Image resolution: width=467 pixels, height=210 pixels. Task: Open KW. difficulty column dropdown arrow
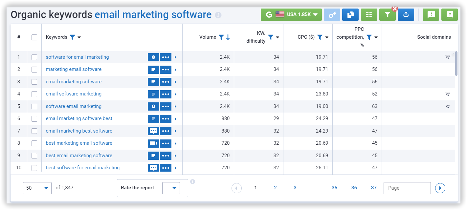[278, 37]
